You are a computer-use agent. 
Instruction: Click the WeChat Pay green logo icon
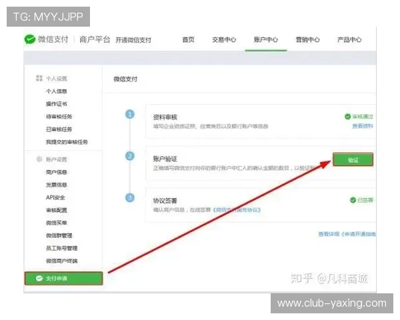click(x=30, y=39)
